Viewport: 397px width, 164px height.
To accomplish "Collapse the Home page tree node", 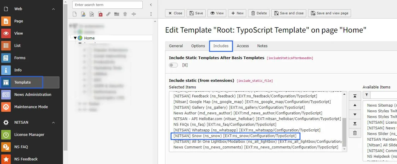I will coord(75,38).
